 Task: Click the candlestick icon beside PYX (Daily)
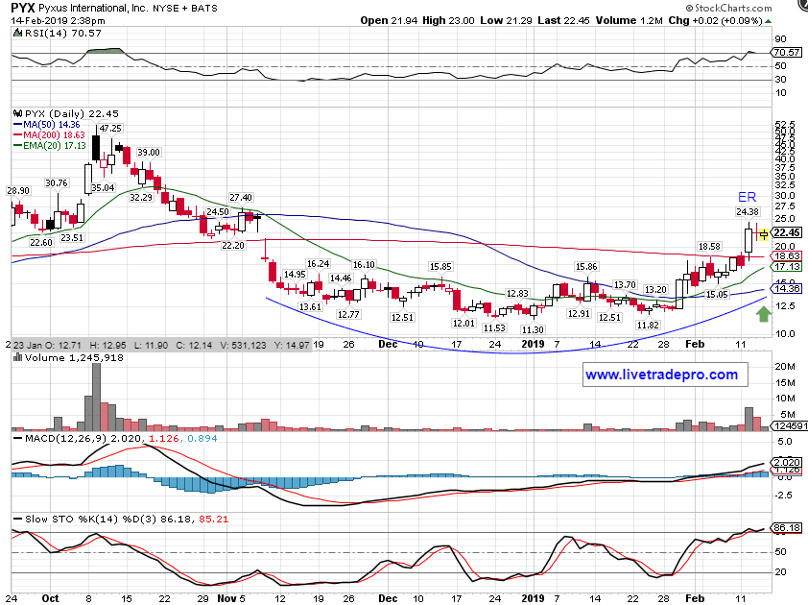point(16,110)
